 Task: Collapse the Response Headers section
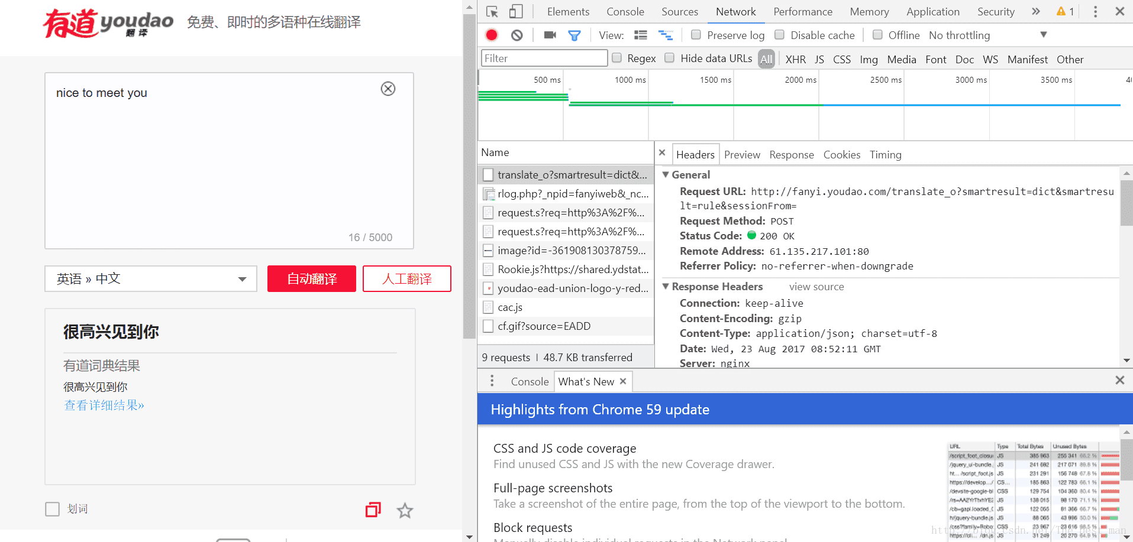tap(666, 287)
